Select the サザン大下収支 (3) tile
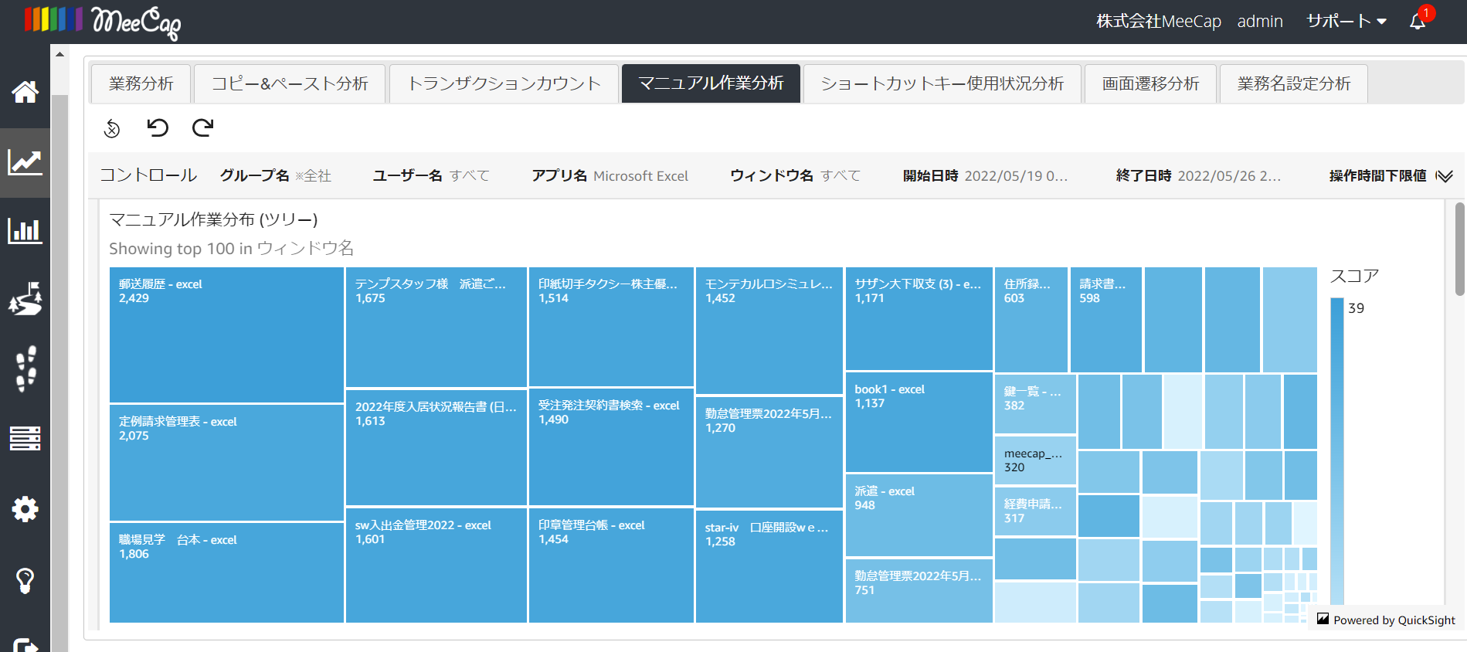The image size is (1467, 652). coord(919,318)
